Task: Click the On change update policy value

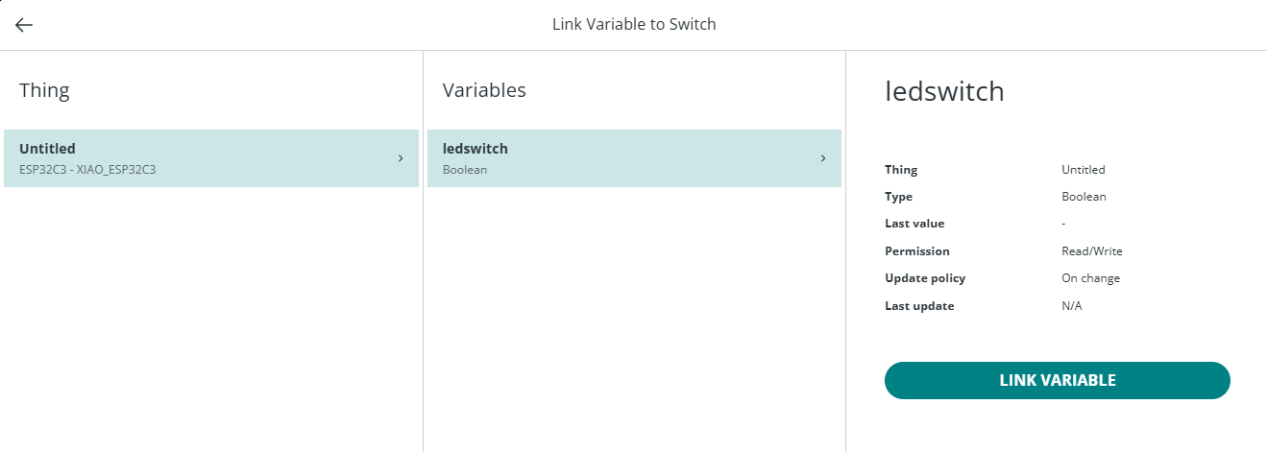Action: (1090, 278)
